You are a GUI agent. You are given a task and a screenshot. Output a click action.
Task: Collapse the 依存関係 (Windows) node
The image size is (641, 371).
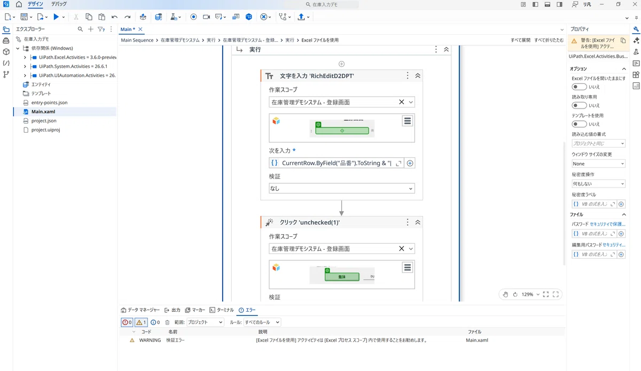tap(18, 48)
